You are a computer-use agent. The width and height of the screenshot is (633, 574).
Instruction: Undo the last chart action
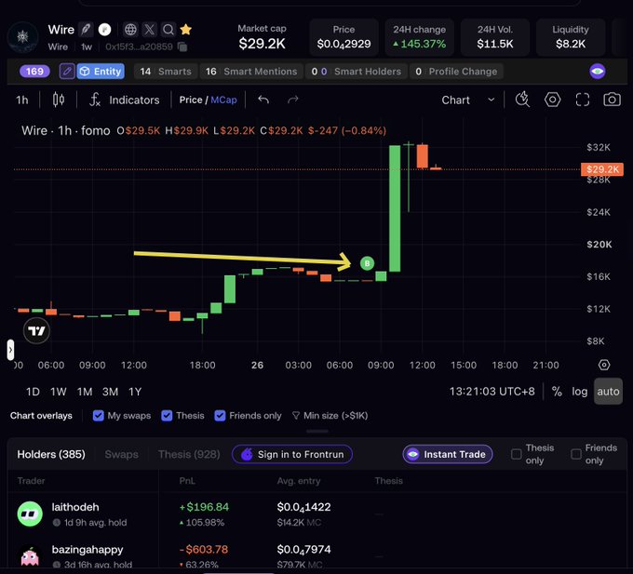[x=263, y=100]
